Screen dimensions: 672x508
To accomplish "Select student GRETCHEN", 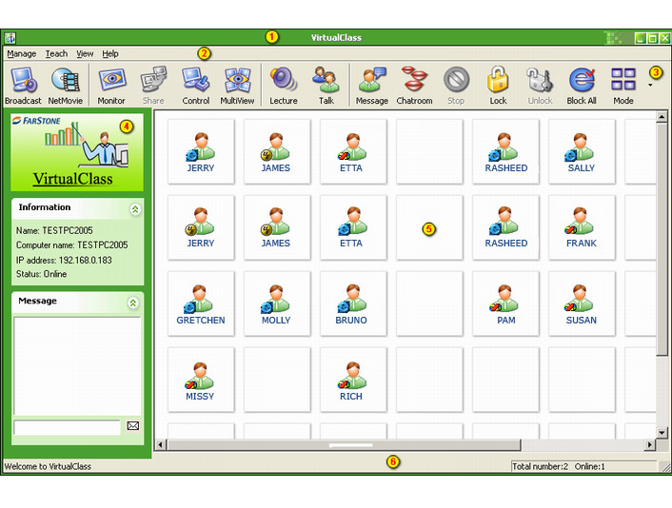I will [201, 303].
